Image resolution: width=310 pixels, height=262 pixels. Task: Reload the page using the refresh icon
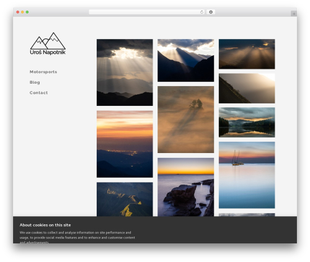click(x=201, y=12)
